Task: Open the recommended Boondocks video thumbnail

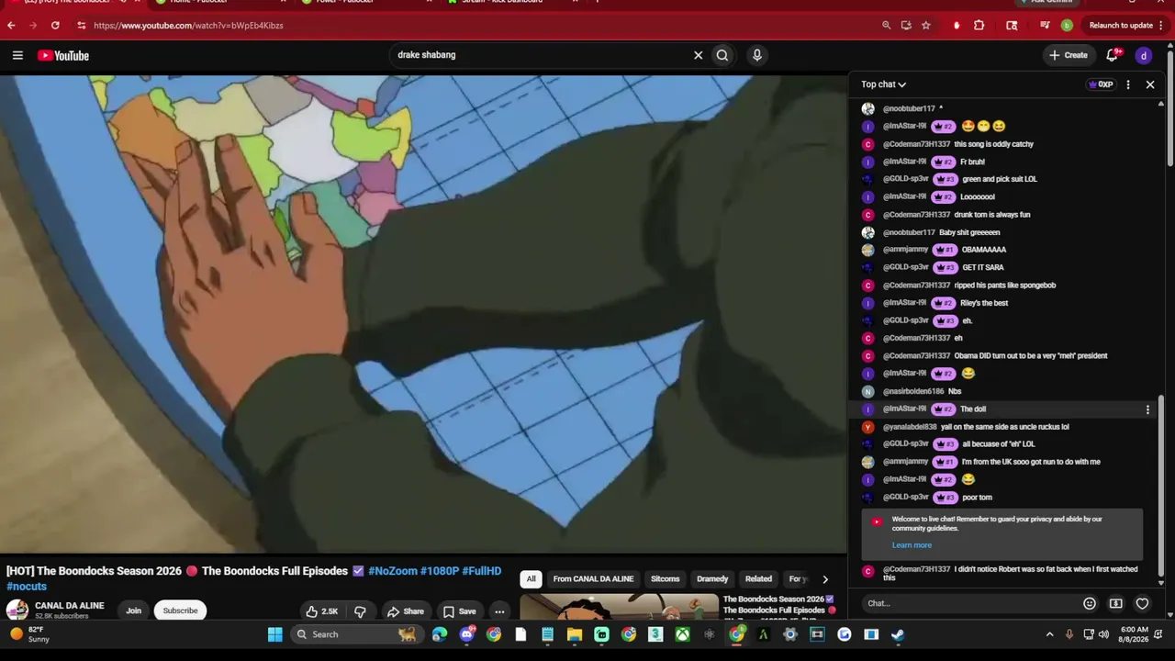Action: 620,608
